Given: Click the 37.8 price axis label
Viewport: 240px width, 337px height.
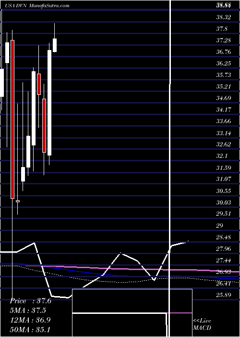Looking at the screenshot, I should (x=222, y=29).
